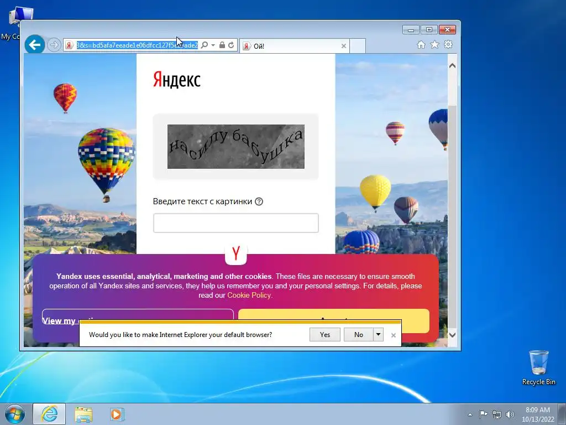Open Favorites star icon
566x425 pixels.
(434, 44)
